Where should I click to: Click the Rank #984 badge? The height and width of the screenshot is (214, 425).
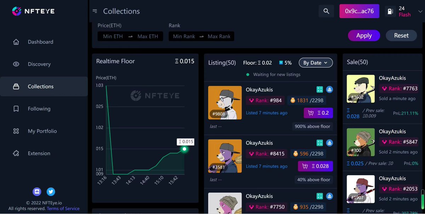click(265, 100)
